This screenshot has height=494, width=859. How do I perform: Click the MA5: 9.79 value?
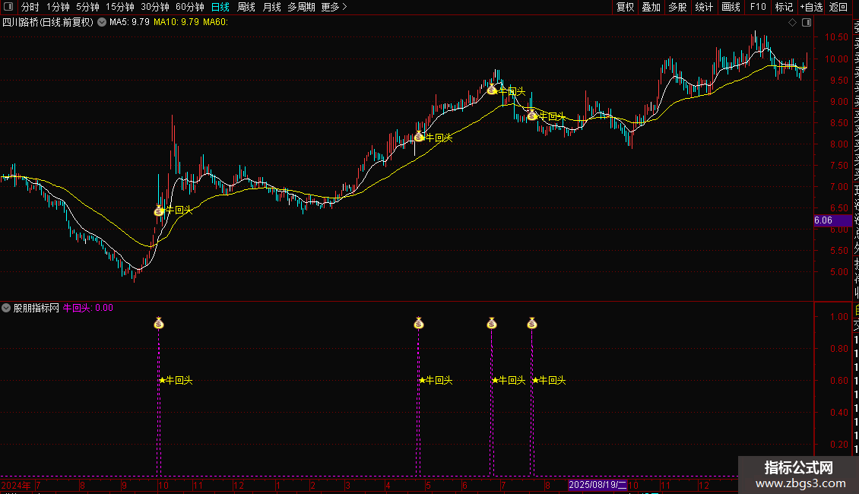(129, 22)
